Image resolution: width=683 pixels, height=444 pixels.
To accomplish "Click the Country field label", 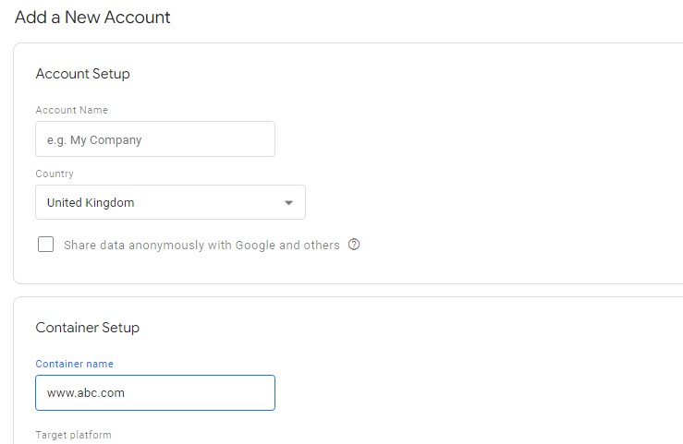I will point(55,174).
